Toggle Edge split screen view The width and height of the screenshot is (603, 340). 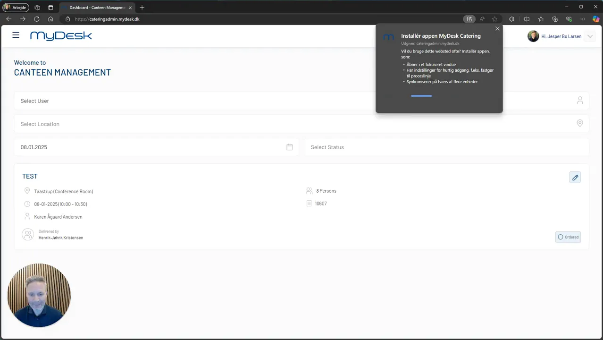[527, 19]
